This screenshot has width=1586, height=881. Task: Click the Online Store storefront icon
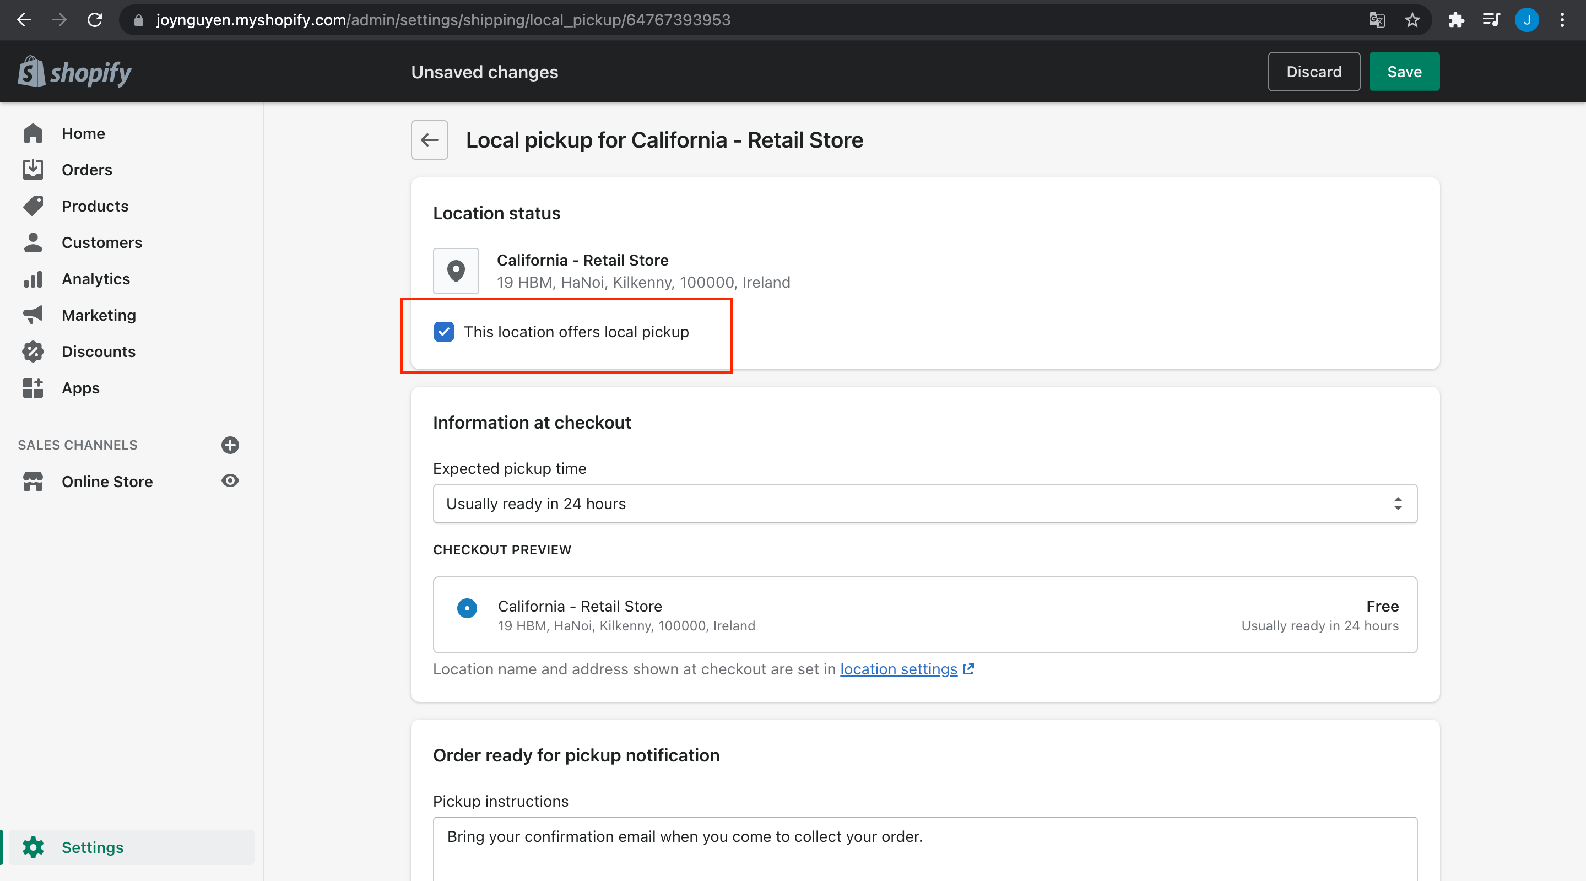pos(33,482)
